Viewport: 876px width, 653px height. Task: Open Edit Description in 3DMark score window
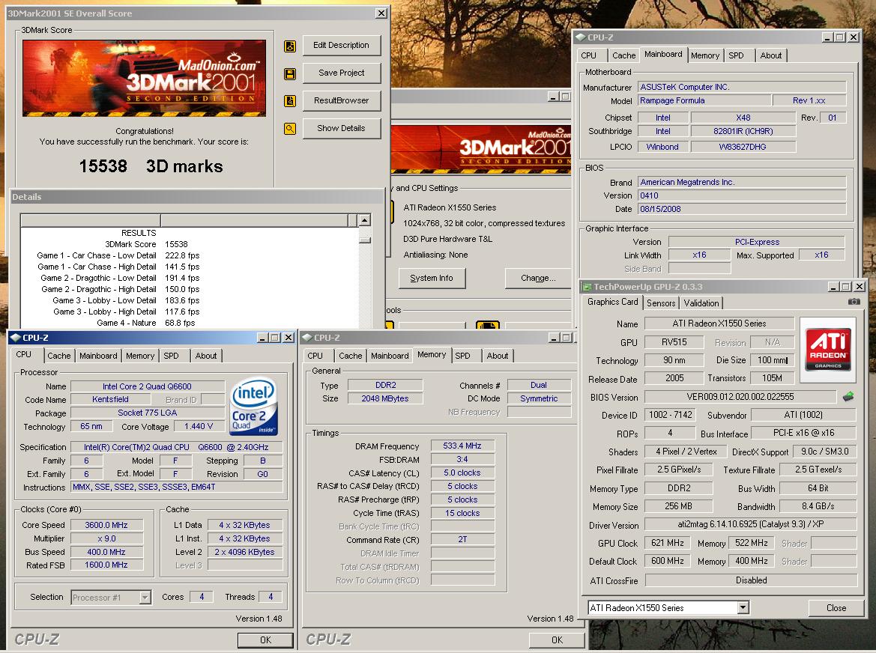coord(342,45)
